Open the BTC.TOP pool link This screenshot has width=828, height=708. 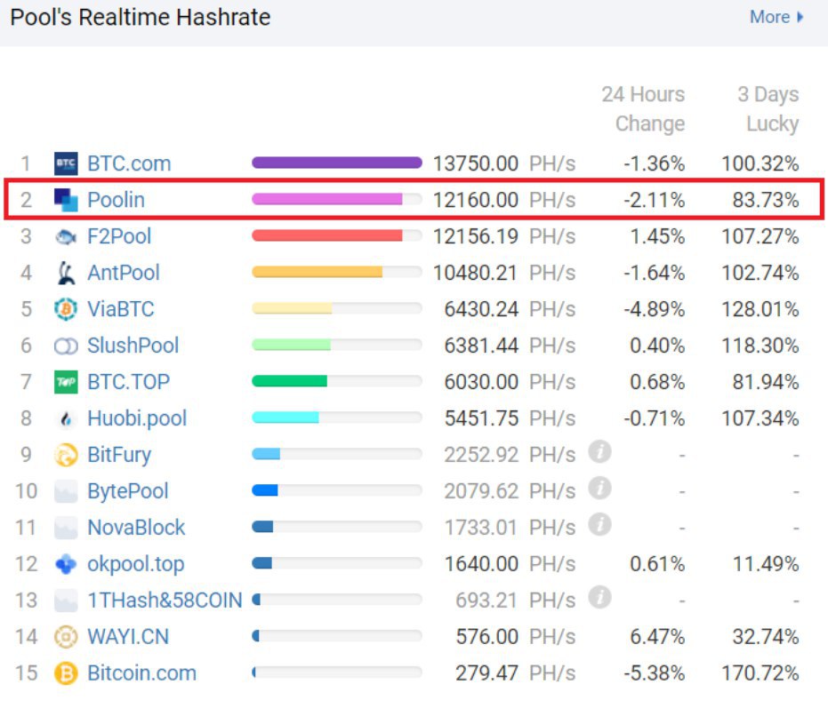129,382
